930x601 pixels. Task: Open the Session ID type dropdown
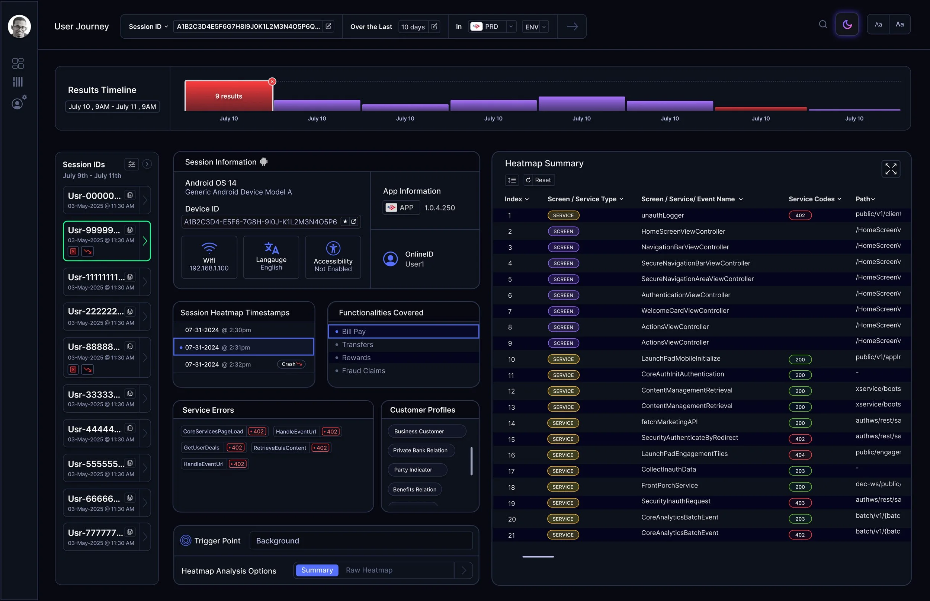(148, 26)
